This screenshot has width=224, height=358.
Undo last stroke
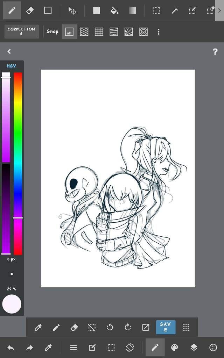(x=11, y=348)
